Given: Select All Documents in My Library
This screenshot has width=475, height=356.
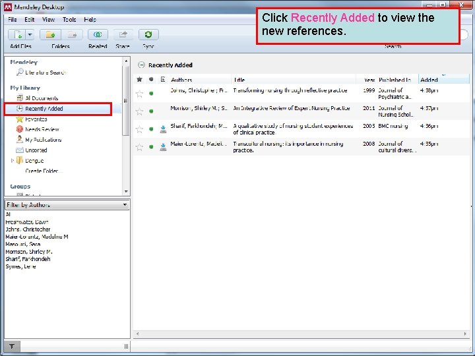Looking at the screenshot, I should click(x=42, y=98).
